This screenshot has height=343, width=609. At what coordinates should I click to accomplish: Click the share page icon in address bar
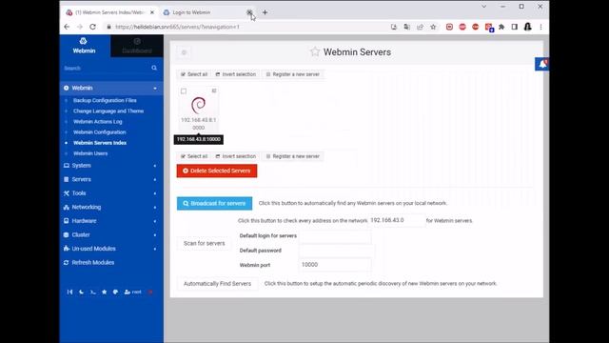point(420,27)
